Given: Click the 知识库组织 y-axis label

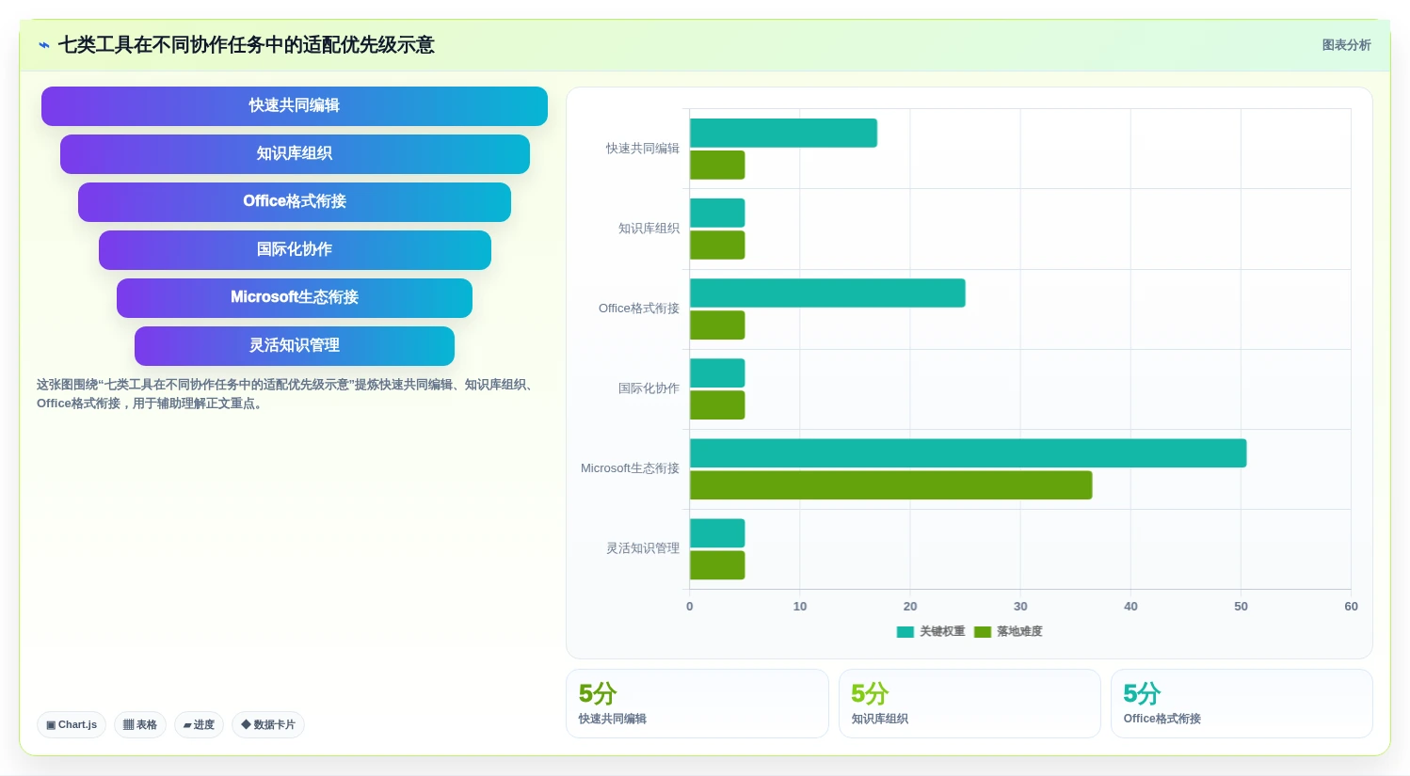Looking at the screenshot, I should 649,229.
